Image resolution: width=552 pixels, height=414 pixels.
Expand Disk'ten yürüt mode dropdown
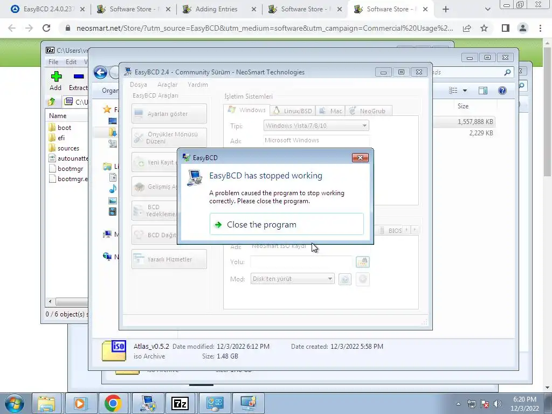(330, 279)
